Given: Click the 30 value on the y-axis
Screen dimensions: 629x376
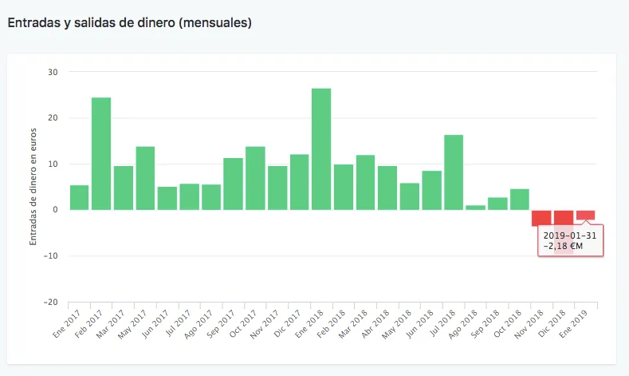Looking at the screenshot, I should [53, 72].
